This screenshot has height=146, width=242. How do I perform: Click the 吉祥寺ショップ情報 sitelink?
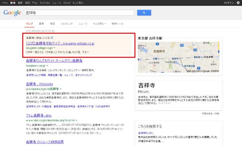pyautogui.click(x=36, y=75)
